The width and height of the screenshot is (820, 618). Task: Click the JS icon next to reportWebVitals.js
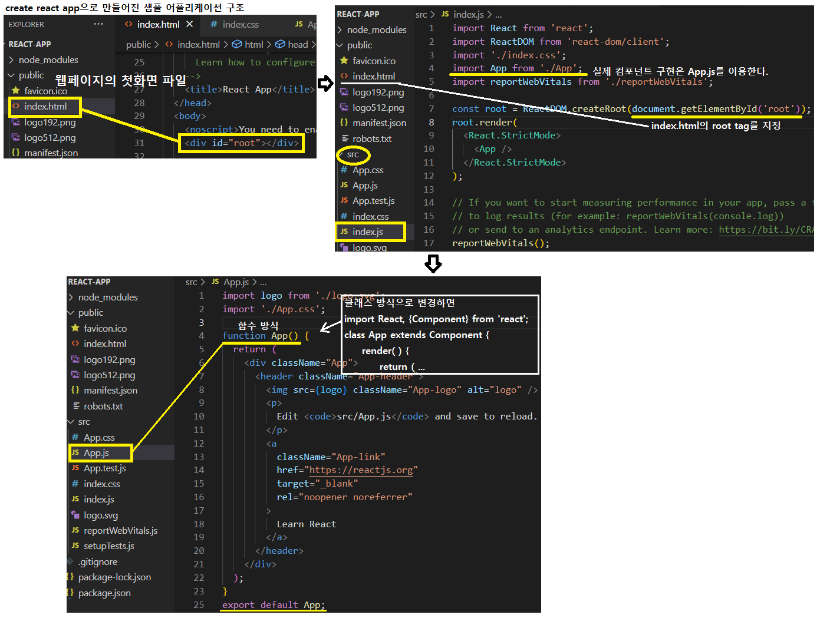(x=75, y=531)
